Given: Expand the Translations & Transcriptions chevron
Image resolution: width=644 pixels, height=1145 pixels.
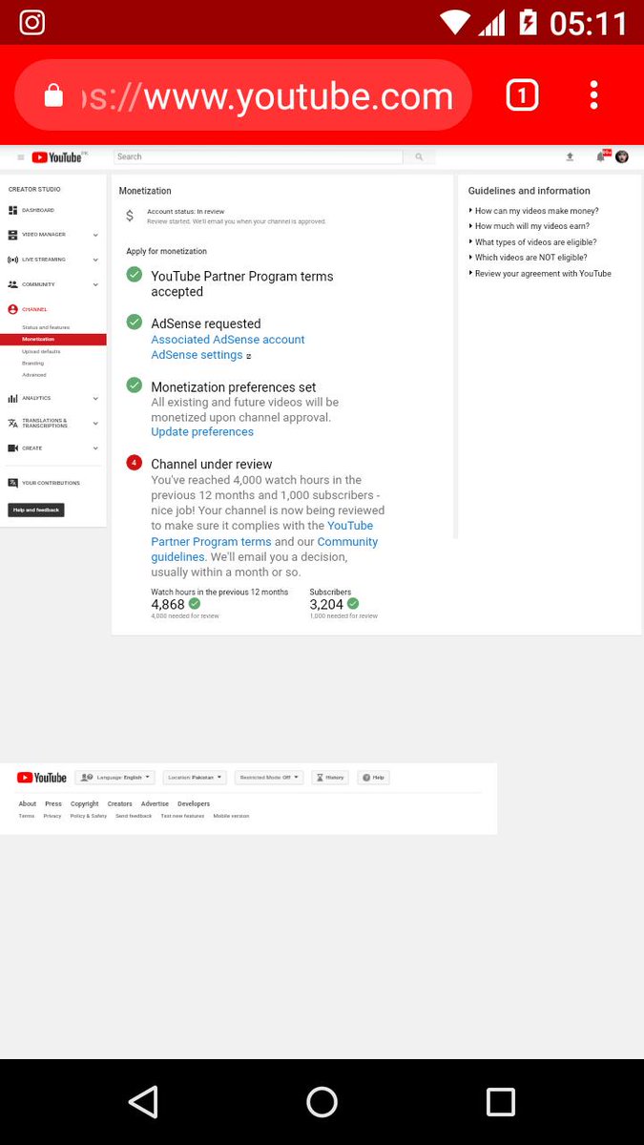Looking at the screenshot, I should click(95, 423).
